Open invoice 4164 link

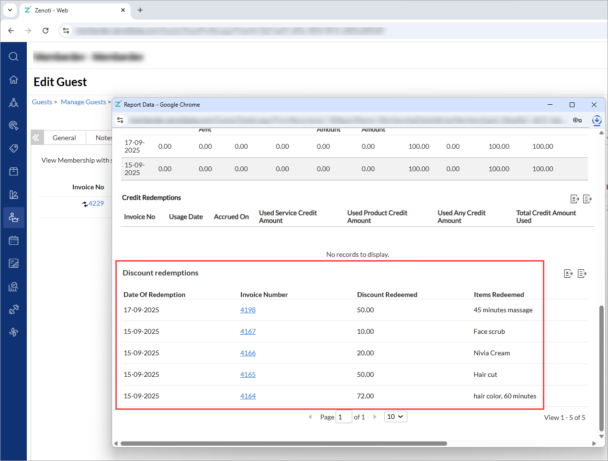248,396
